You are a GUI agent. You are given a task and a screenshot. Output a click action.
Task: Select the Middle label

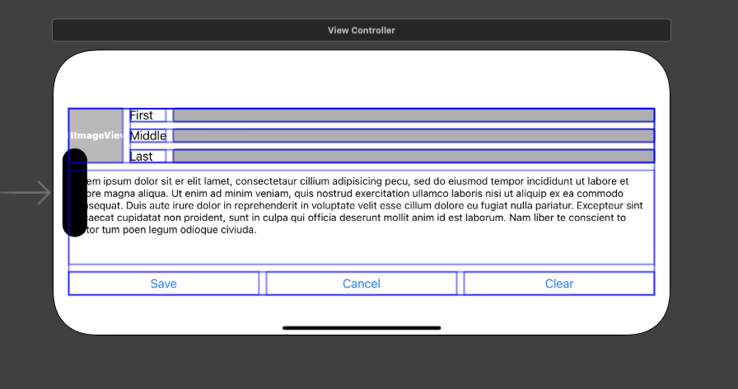coord(147,136)
